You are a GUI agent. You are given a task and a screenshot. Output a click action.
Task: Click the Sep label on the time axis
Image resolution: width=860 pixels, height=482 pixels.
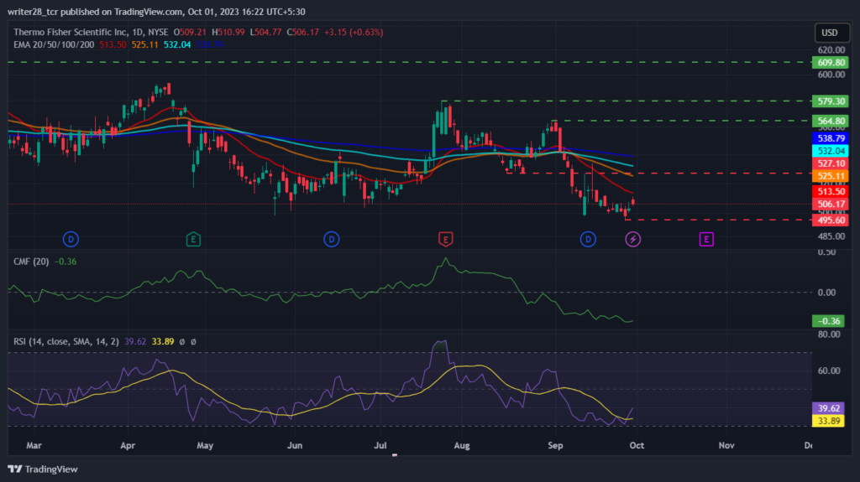tap(556, 446)
